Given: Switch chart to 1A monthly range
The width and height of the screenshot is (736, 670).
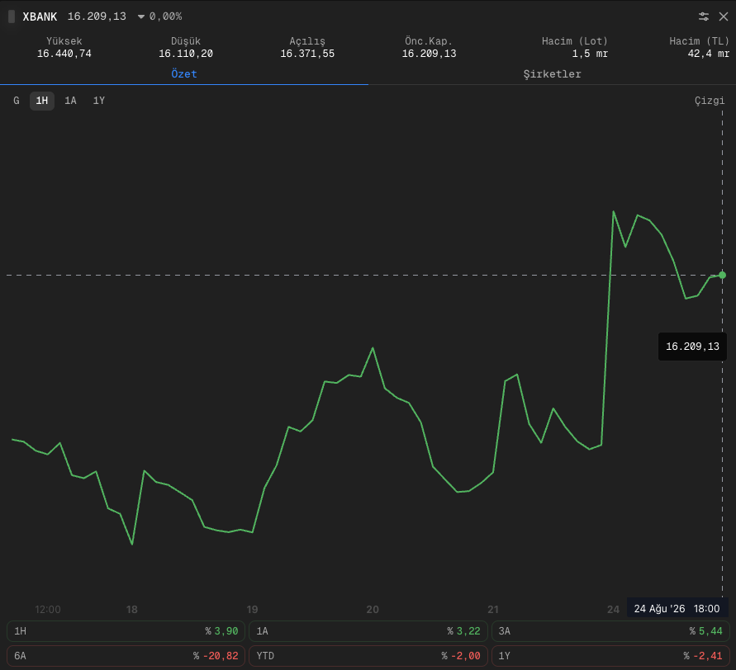Looking at the screenshot, I should click(70, 101).
